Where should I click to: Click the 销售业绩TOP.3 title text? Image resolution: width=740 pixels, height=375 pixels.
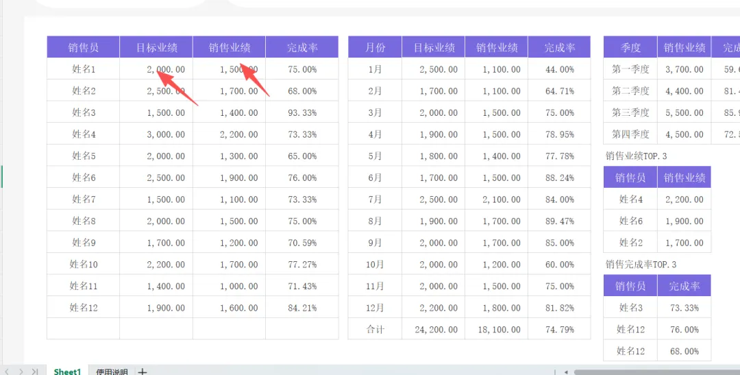click(636, 156)
